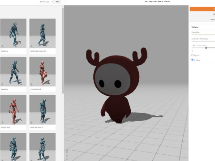Screen dimensions: 215x161
Task: Click the 'Walking' heading in settings panel
Action: [x=195, y=27]
